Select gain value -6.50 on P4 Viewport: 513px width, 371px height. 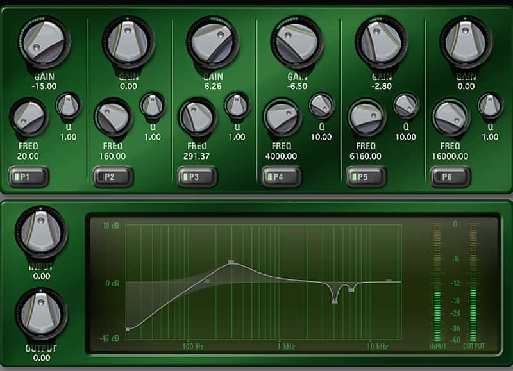[x=297, y=87]
